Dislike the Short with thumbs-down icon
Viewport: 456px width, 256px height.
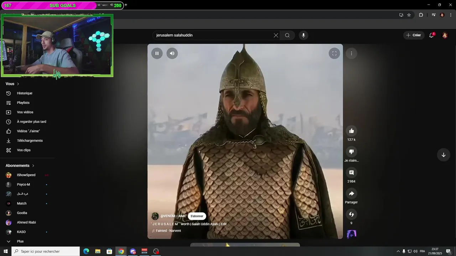(351, 152)
